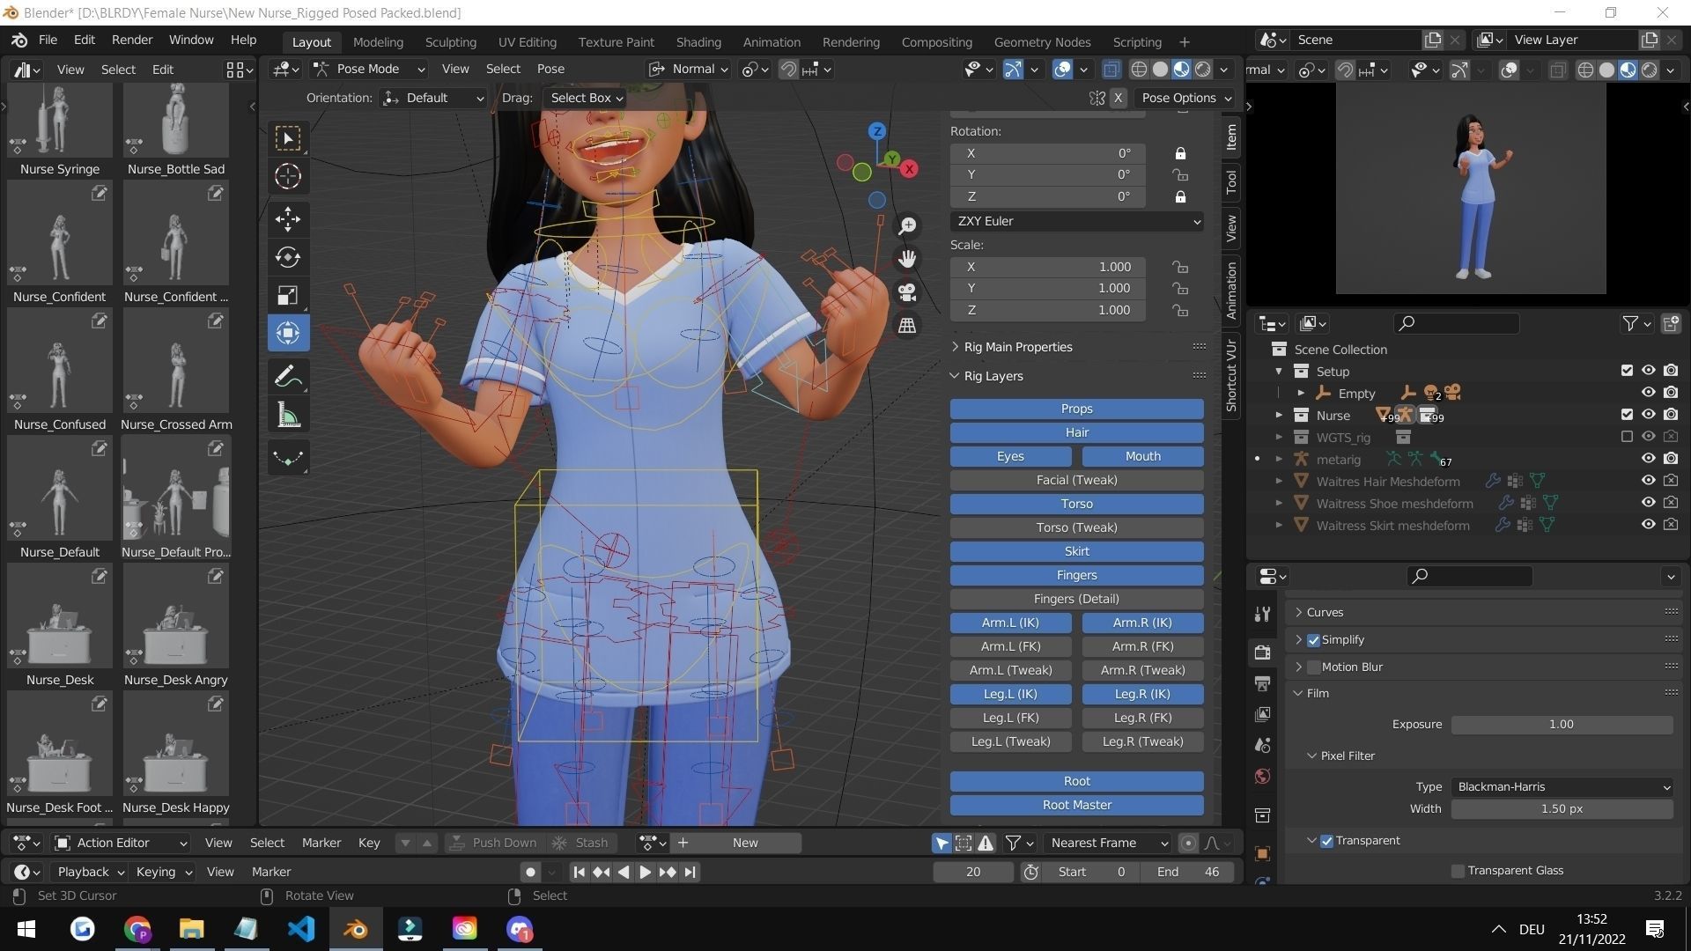Choose the Rotate tool
This screenshot has height=951, width=1691.
click(288, 257)
